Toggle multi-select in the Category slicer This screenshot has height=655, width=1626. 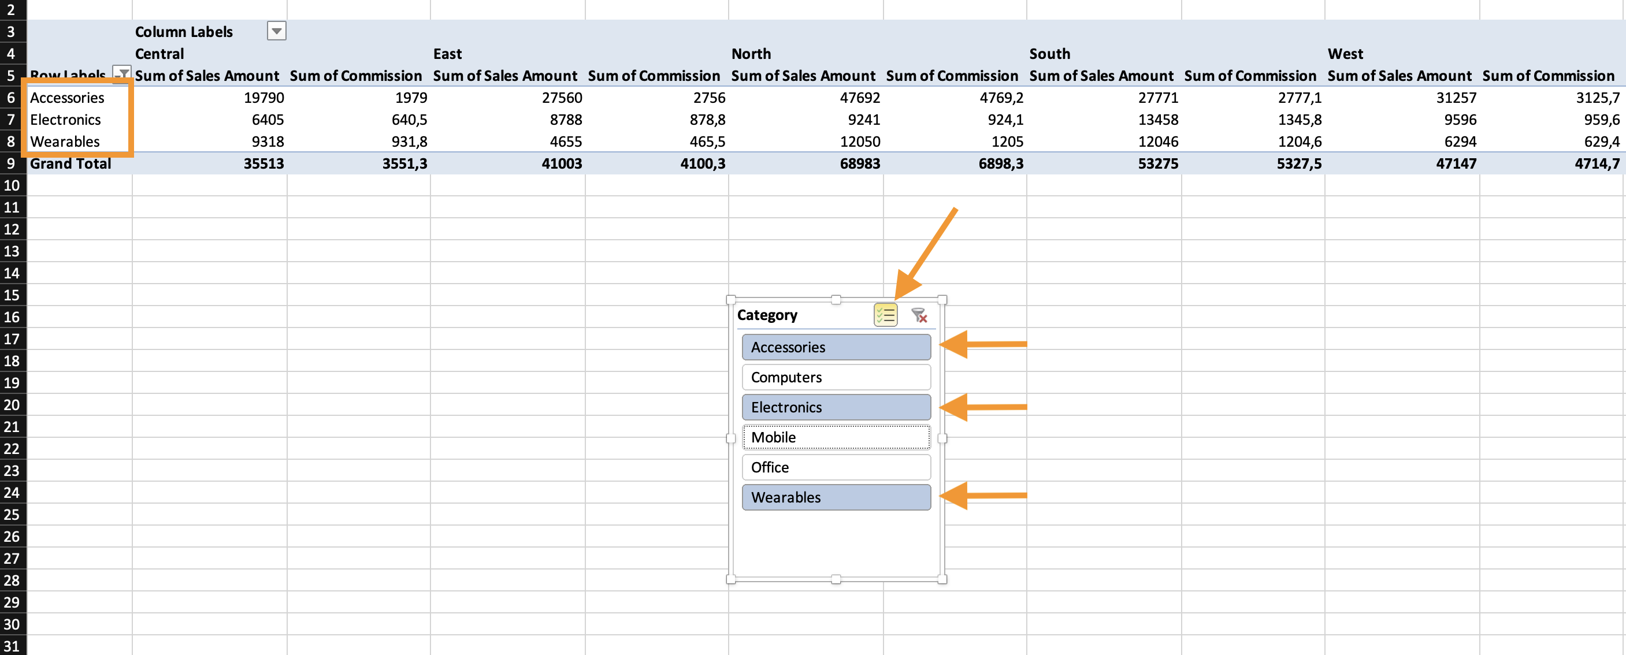(x=885, y=314)
